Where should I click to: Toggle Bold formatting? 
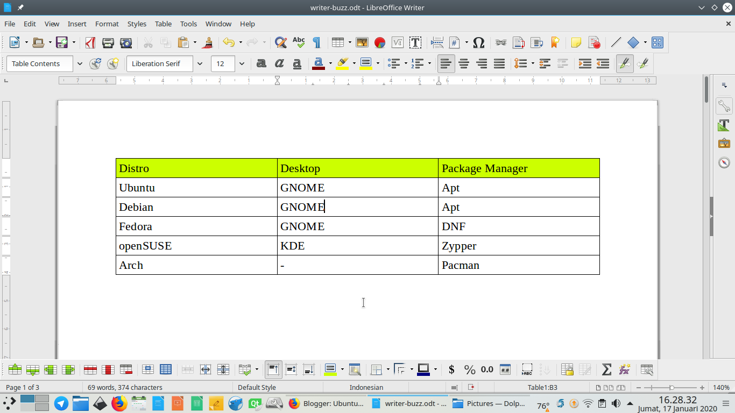(261, 63)
